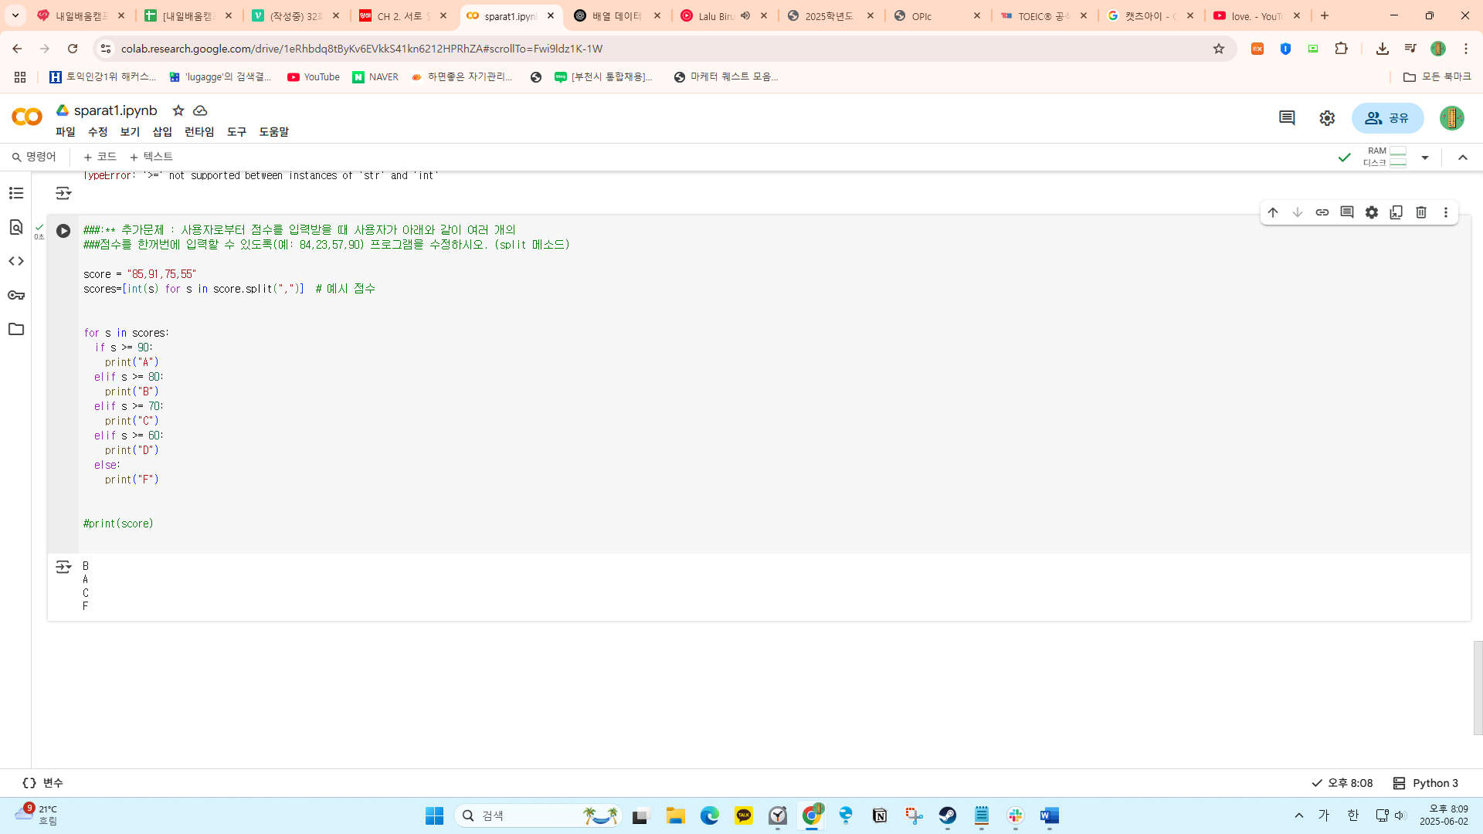Screen dimensions: 1483x834
Task: Open table of contents sidebar icon
Action: coord(16,193)
